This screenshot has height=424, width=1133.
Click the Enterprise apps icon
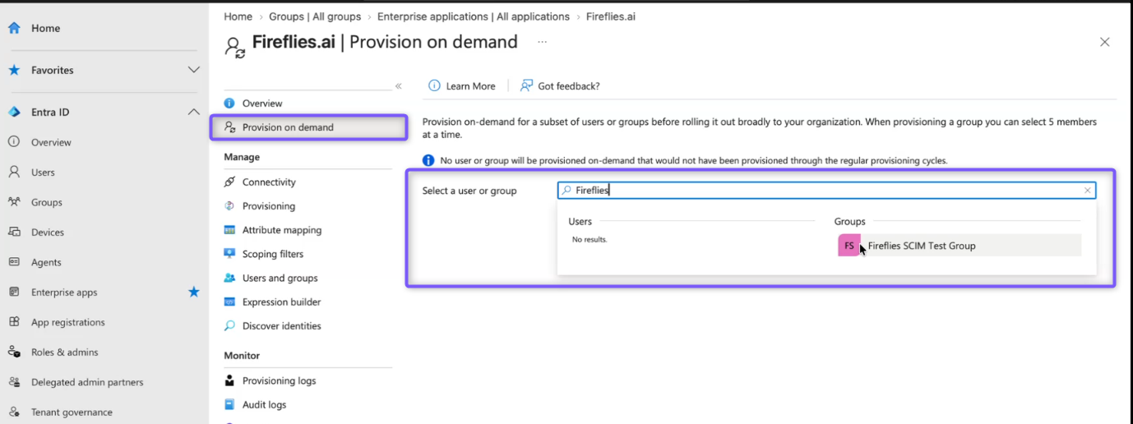14,292
